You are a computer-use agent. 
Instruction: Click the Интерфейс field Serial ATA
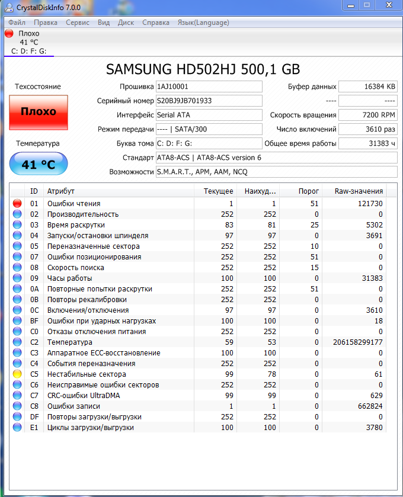coord(209,115)
